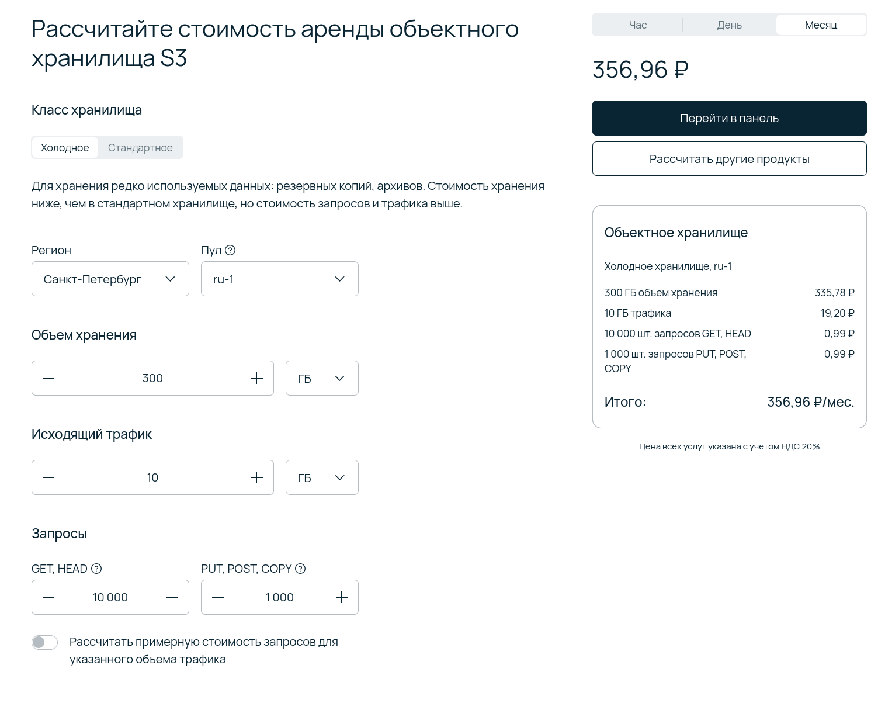Increase storage volume with plus icon
This screenshot has width=885, height=710.
[x=257, y=378]
